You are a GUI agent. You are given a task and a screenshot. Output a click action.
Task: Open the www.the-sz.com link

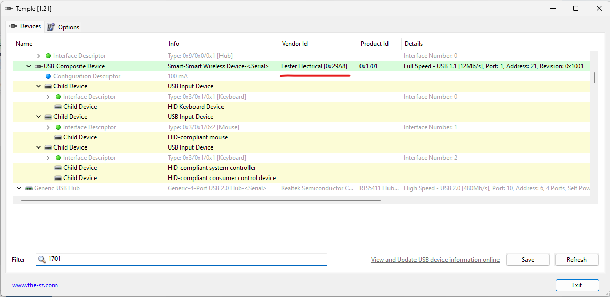[35, 285]
